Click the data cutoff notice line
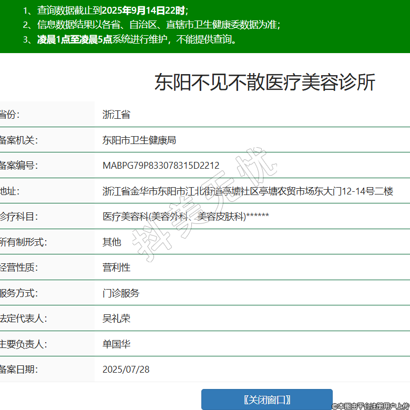The height and width of the screenshot is (410, 410). click(105, 10)
